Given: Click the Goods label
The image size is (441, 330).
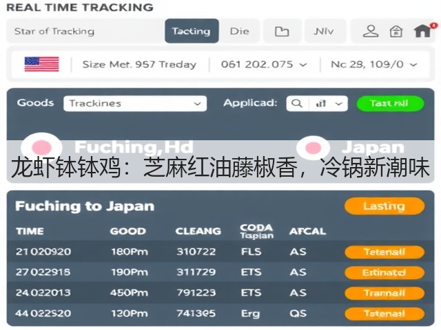Looking at the screenshot, I should [35, 103].
